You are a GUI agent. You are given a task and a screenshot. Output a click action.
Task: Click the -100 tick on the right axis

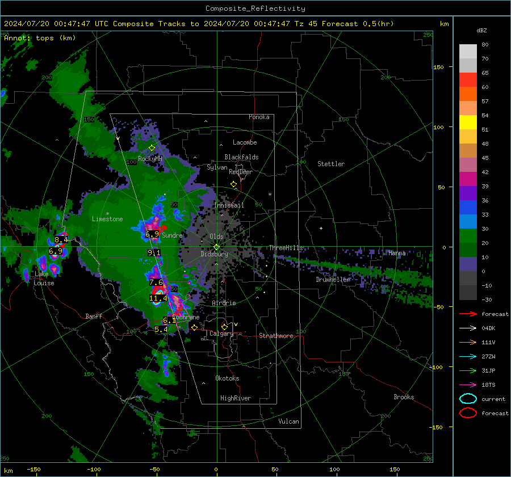(435, 367)
